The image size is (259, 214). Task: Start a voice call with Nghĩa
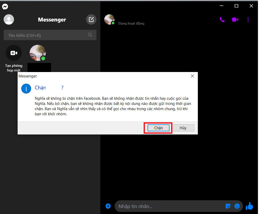[x=222, y=19]
